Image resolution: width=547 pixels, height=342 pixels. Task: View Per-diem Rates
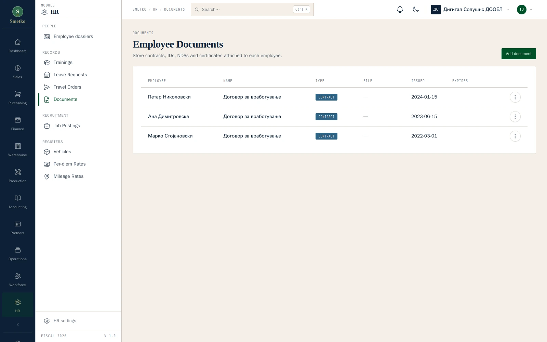(78, 164)
